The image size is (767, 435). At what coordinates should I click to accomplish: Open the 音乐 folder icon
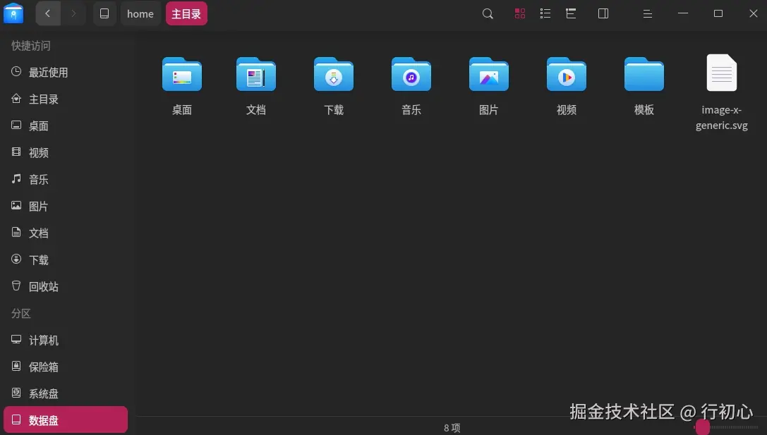click(411, 75)
